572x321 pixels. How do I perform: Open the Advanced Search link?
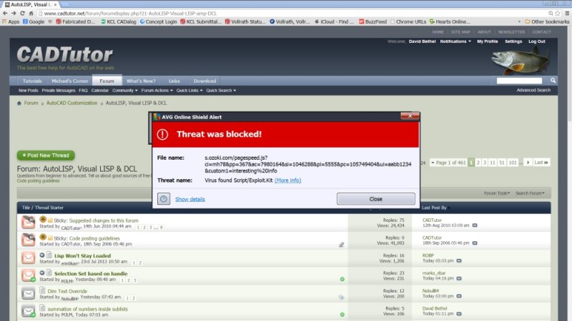coord(533,90)
